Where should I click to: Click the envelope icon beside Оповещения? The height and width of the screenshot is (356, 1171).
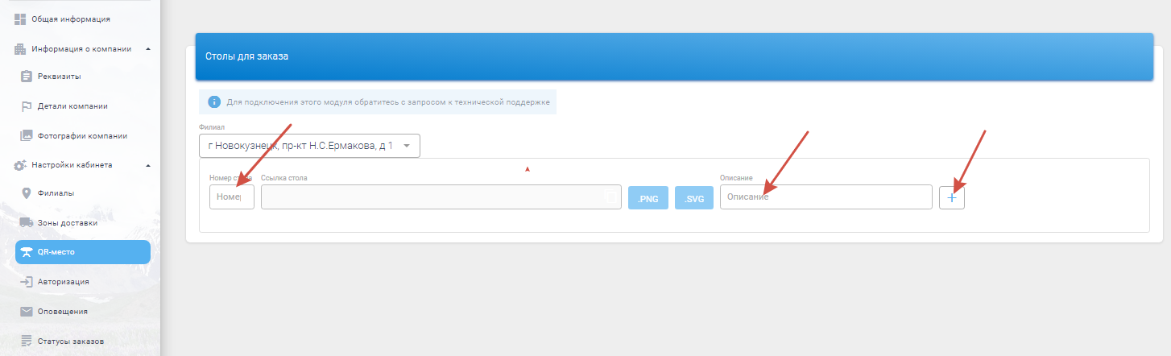(27, 311)
